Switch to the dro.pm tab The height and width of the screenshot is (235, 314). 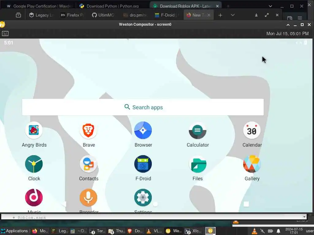[x=135, y=15]
